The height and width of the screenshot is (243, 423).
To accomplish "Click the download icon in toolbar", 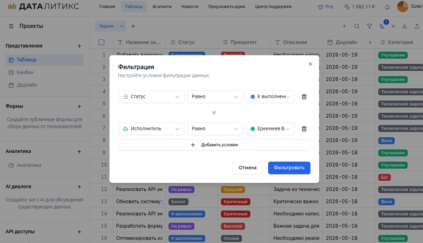I will (x=404, y=26).
